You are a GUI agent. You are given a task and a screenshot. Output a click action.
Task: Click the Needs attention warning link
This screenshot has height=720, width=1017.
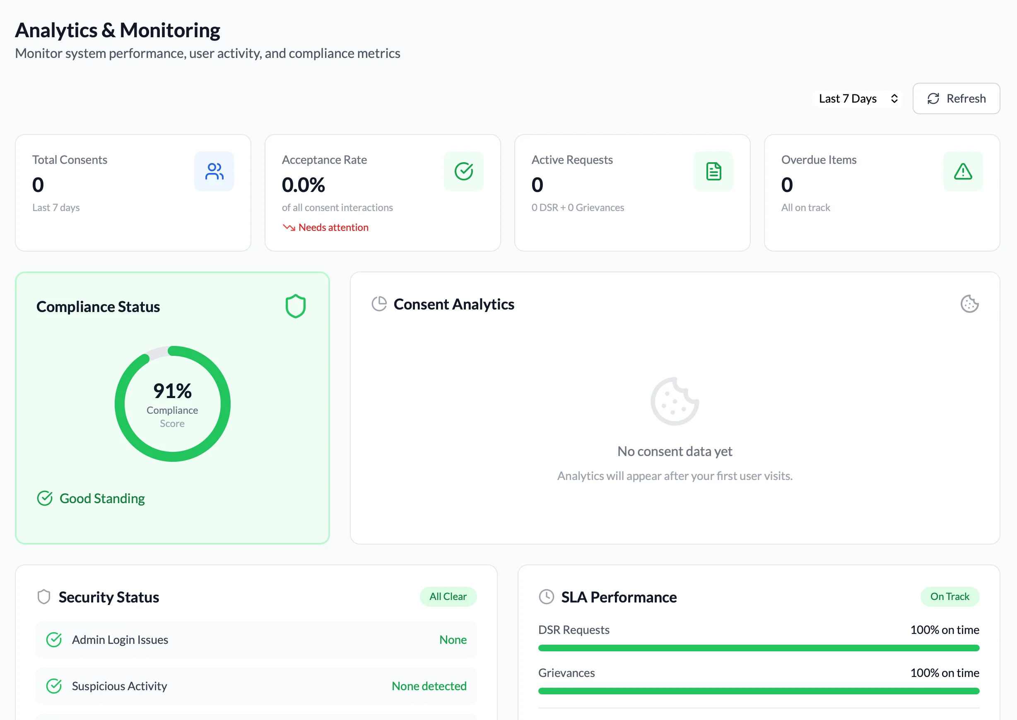(326, 227)
